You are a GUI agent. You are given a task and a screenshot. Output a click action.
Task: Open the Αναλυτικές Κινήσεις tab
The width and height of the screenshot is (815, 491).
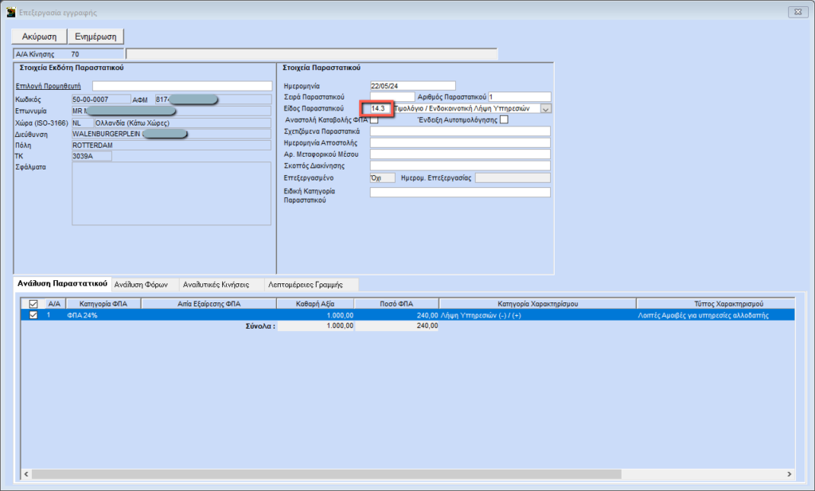(x=216, y=283)
